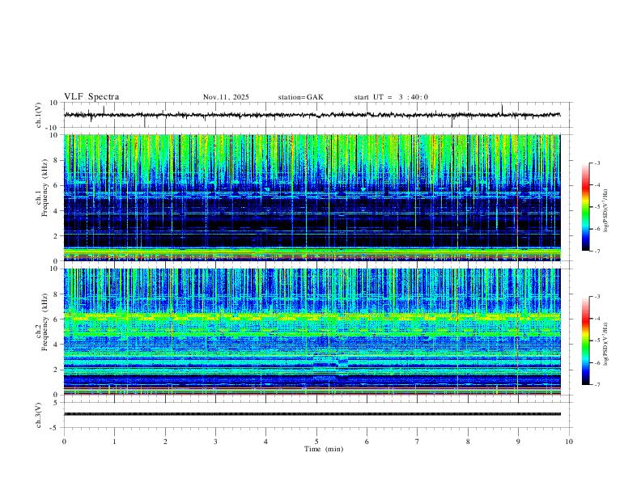Click the "-3" tick on upper colorbar
The height and width of the screenshot is (495, 641).
(x=596, y=163)
